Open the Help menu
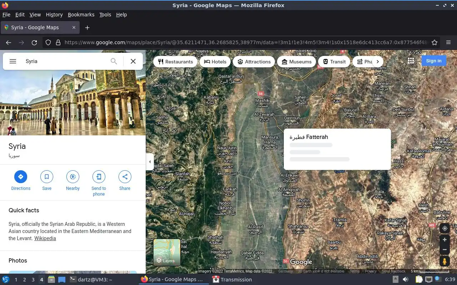The width and height of the screenshot is (457, 285). point(121,15)
